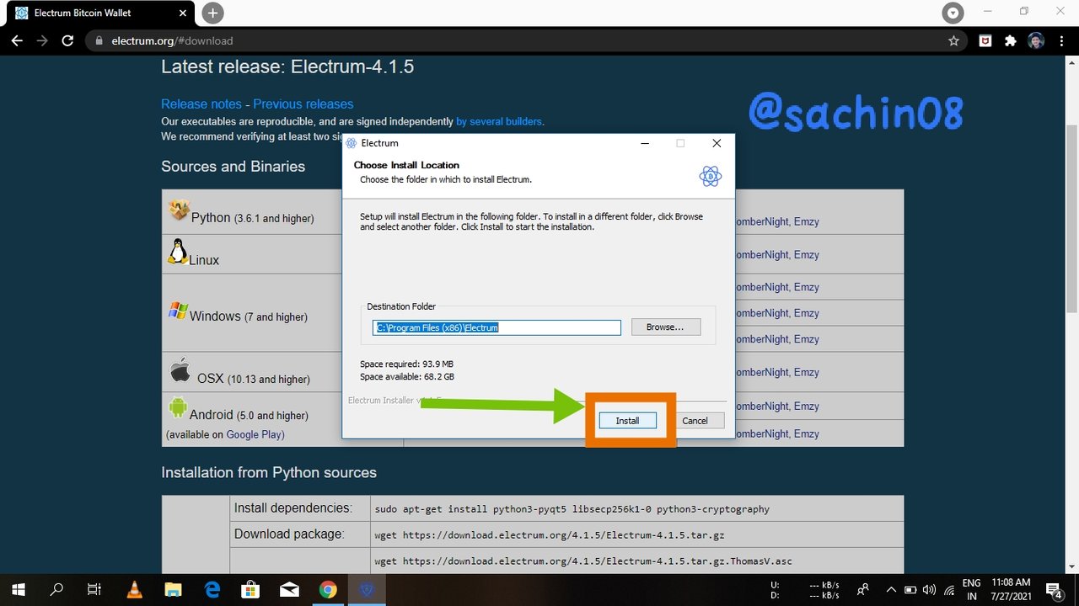The height and width of the screenshot is (606, 1079).
Task: Go back using the browser back arrow
Action: pos(16,40)
